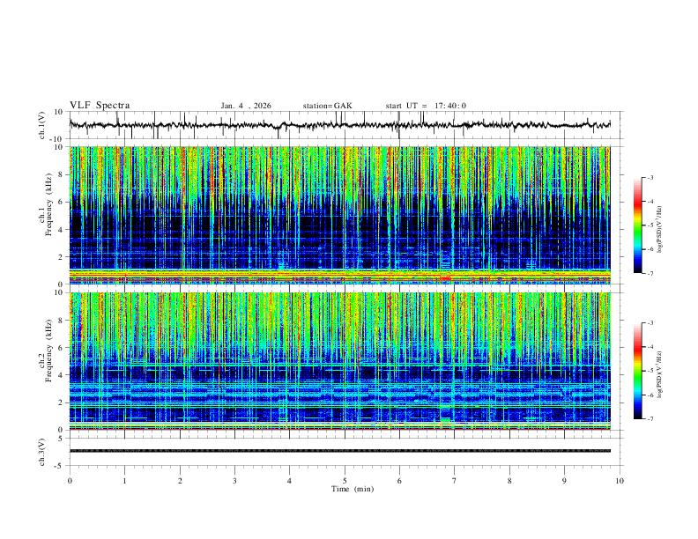Screen dimensions: 698x539
Task: Click the time-axis tick label "9"
Action: [x=564, y=481]
